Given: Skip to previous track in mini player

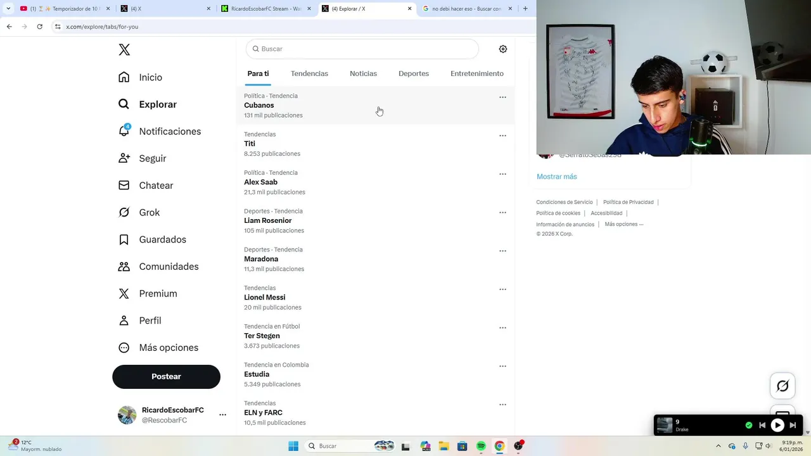Looking at the screenshot, I should coord(762,426).
